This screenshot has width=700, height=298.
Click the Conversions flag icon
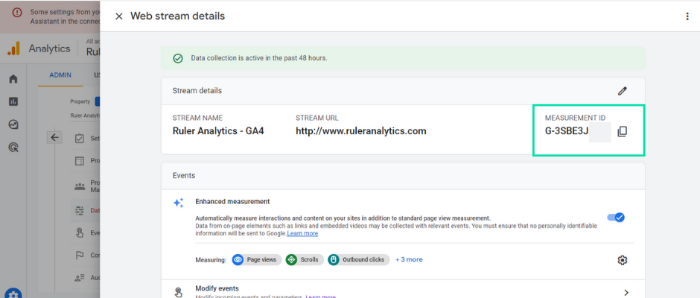tap(80, 256)
